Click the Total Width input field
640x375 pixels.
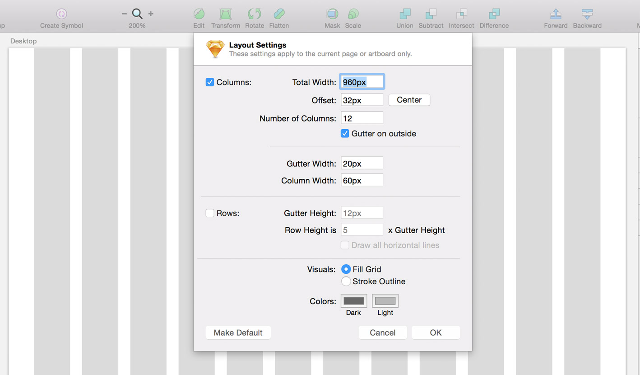pyautogui.click(x=362, y=81)
